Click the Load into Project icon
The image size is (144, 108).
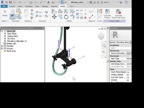pyautogui.click(x=107, y=14)
